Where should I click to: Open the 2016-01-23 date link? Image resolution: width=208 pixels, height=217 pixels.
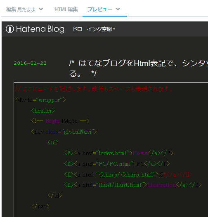click(30, 63)
